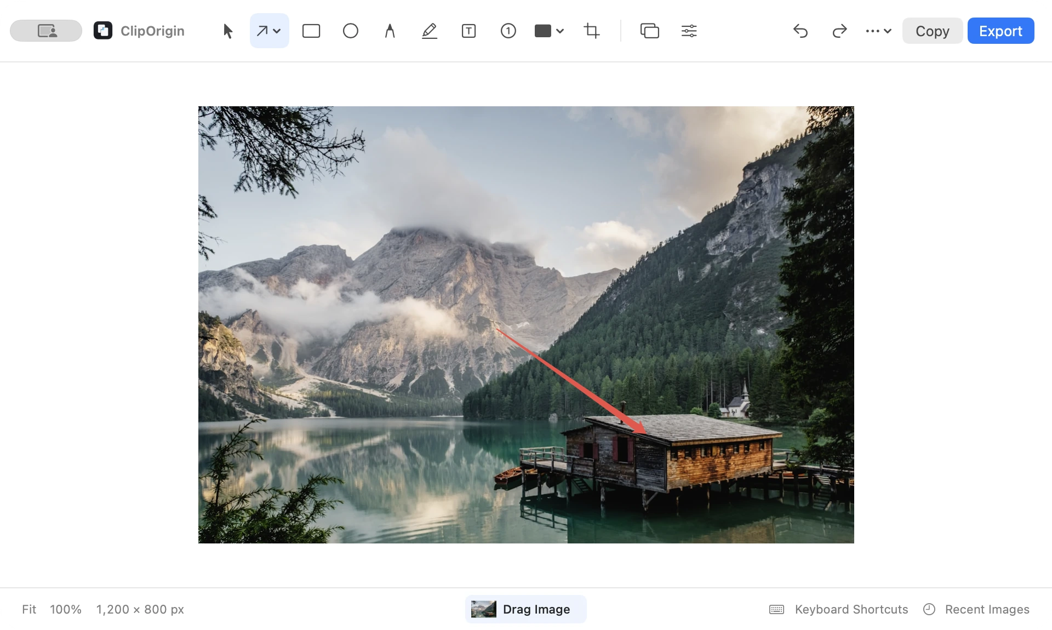The width and height of the screenshot is (1052, 630).
Task: Click the blue Export button
Action: pyautogui.click(x=1001, y=31)
